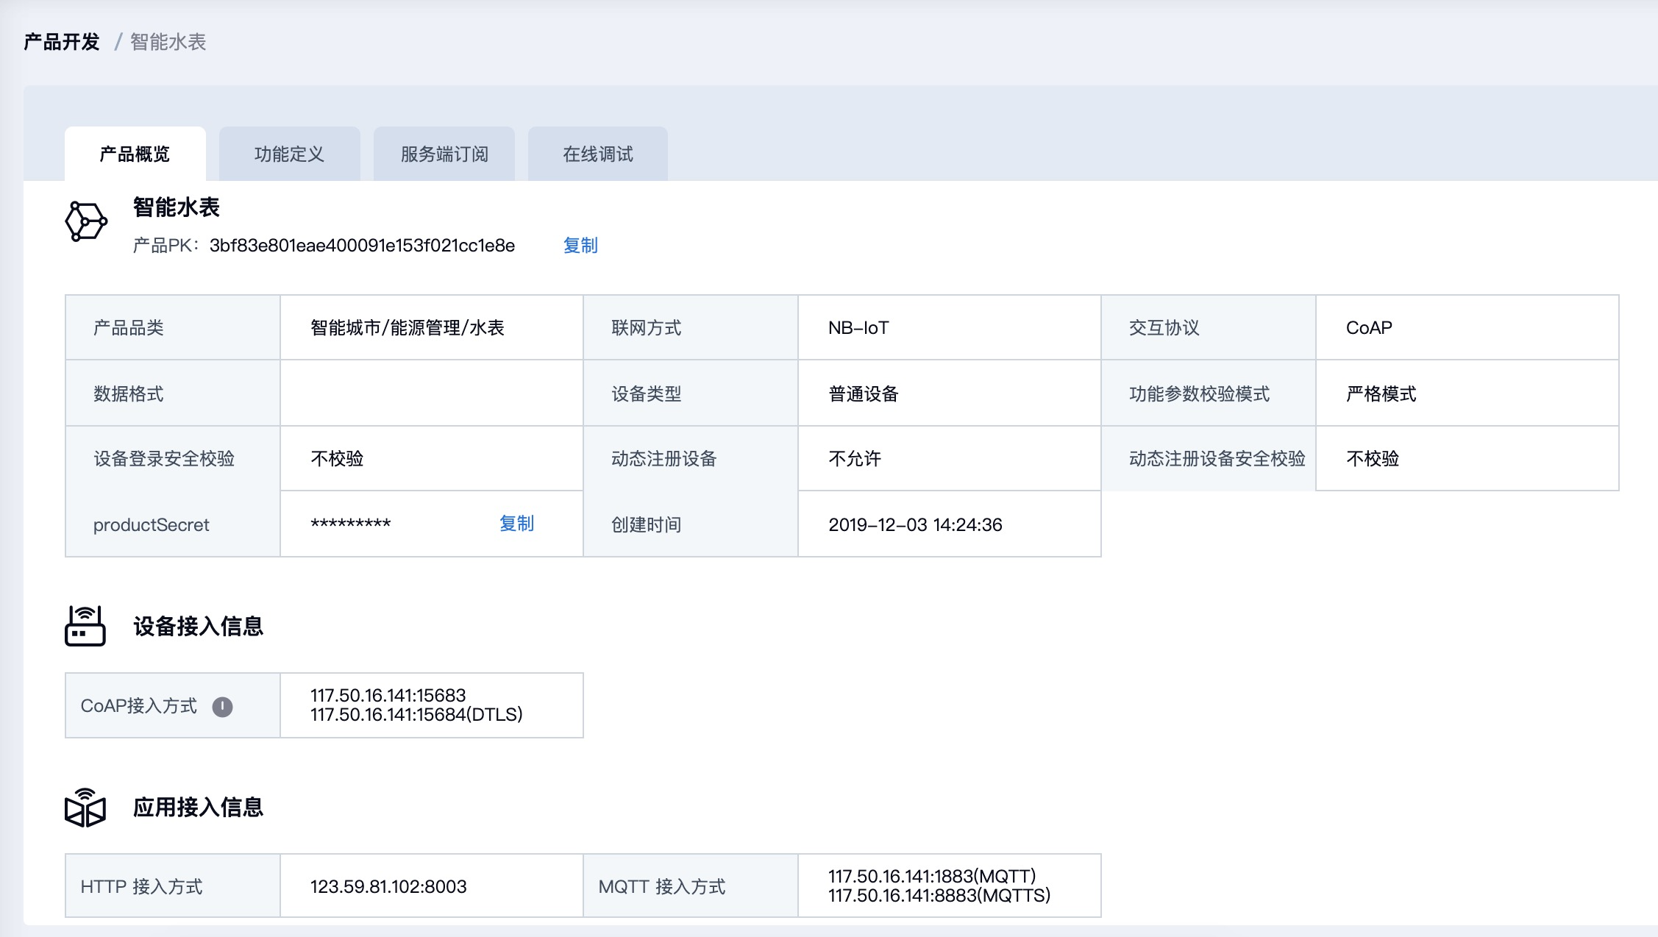Click the 智能水表 product title heading
This screenshot has height=937, width=1658.
pos(177,207)
